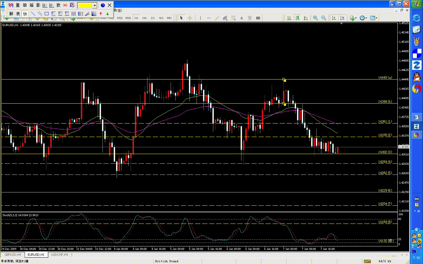The image size is (423, 264).
Task: Click the 量 button in floating toolbar
Action: click(18, 5)
